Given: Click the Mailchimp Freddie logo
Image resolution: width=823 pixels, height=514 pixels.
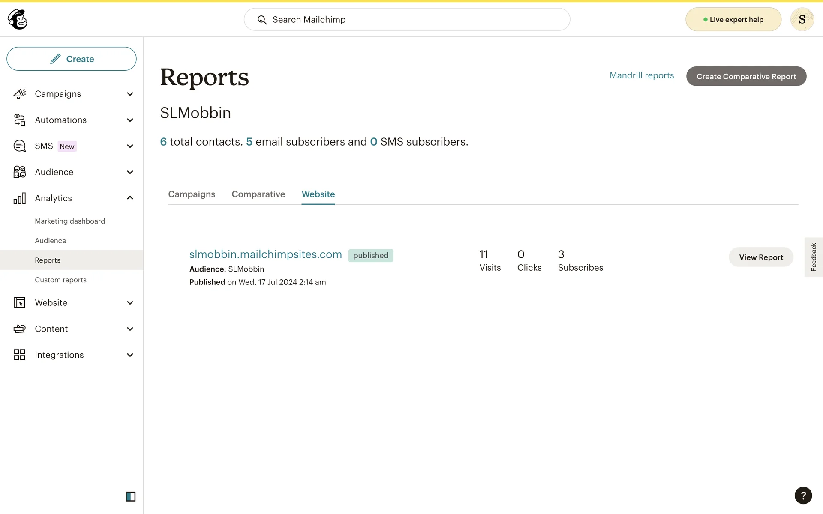Looking at the screenshot, I should pyautogui.click(x=18, y=19).
